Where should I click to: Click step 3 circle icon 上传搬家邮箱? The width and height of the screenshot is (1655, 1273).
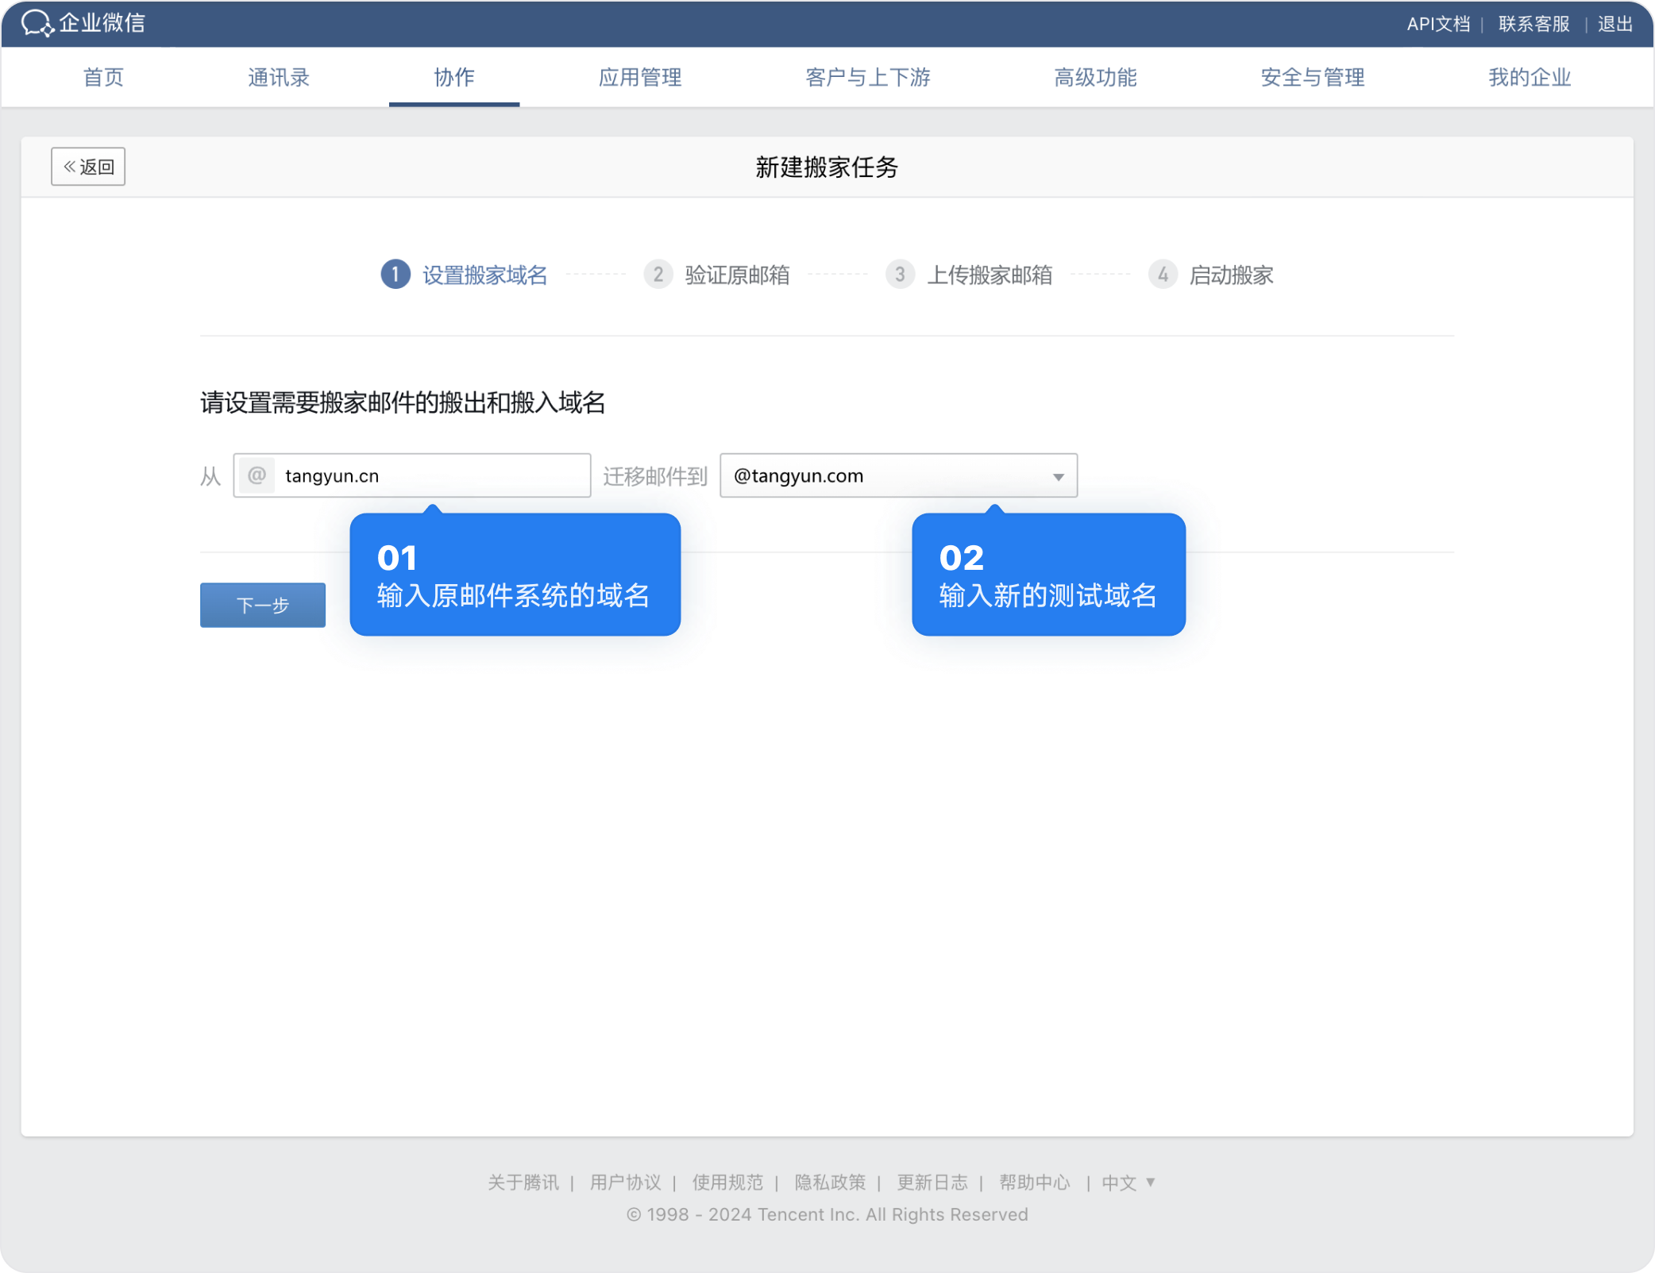point(900,275)
